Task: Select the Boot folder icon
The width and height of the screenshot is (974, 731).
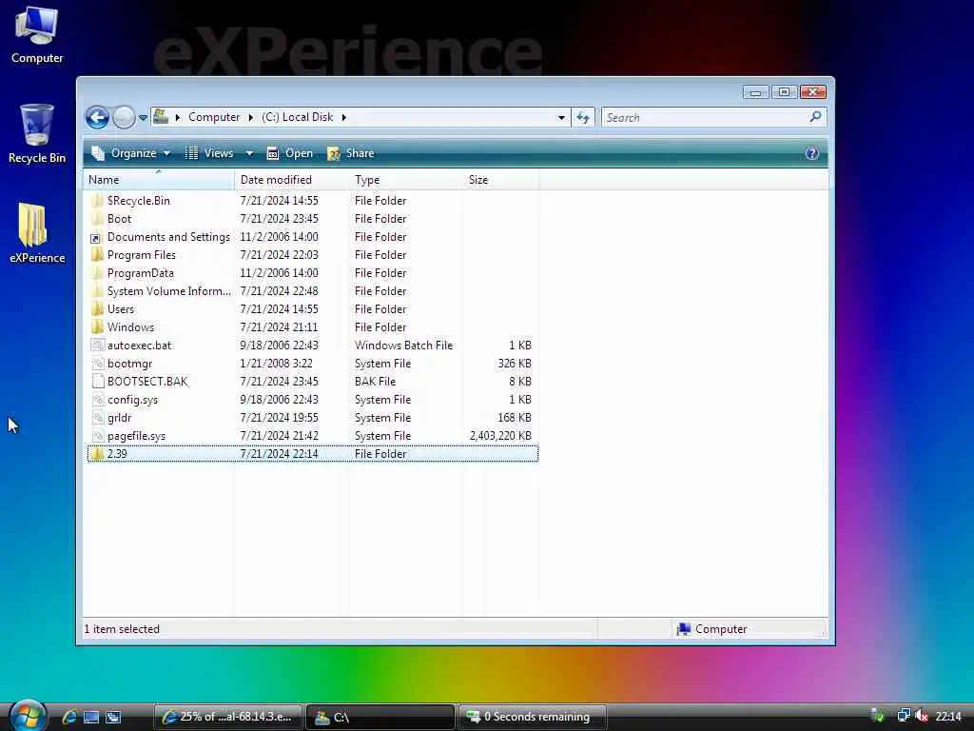Action: (97, 219)
